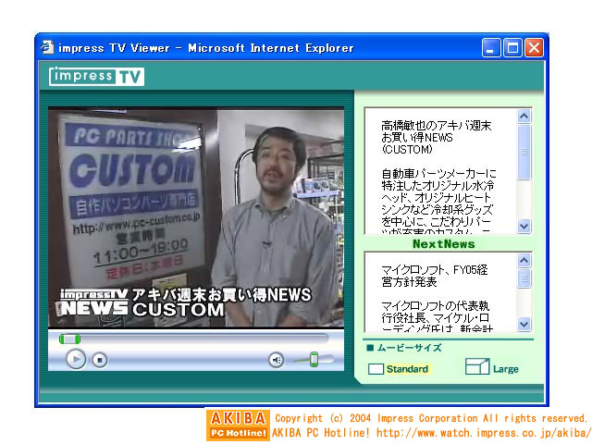Screen dimensions: 592x444
Task: Click the volume slider handle
Action: click(314, 360)
